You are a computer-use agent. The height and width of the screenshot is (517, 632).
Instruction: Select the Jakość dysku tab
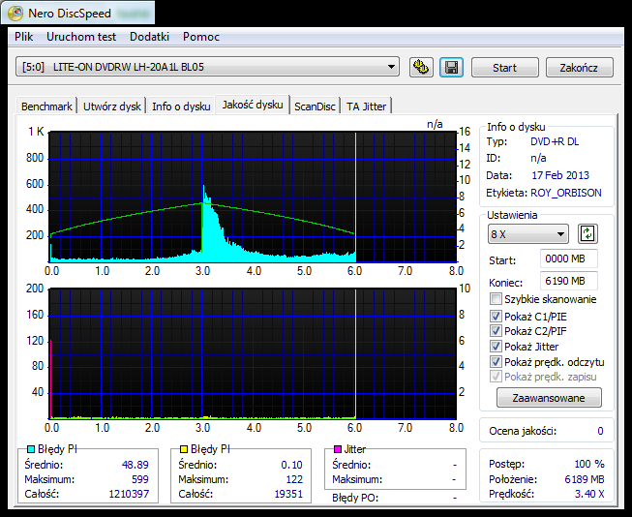(x=253, y=105)
